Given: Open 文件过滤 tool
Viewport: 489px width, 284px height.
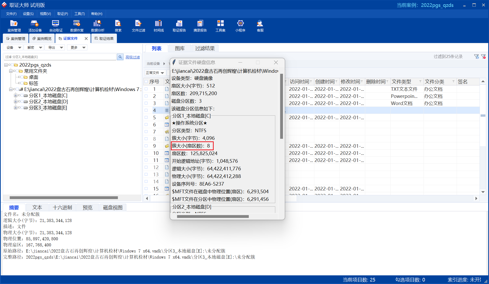Looking at the screenshot, I should tap(138, 26).
